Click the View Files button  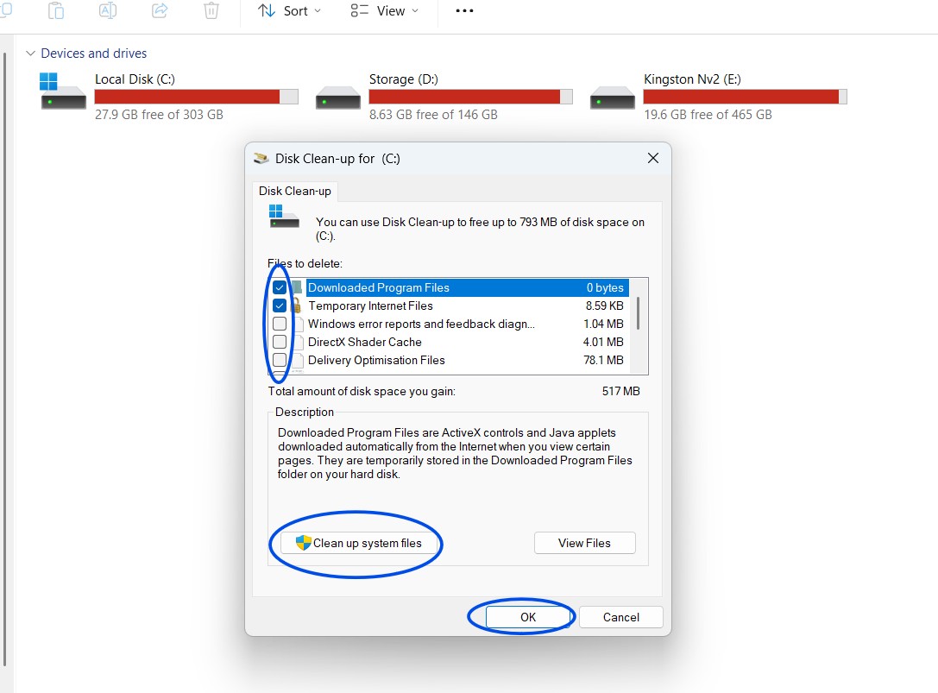[584, 543]
